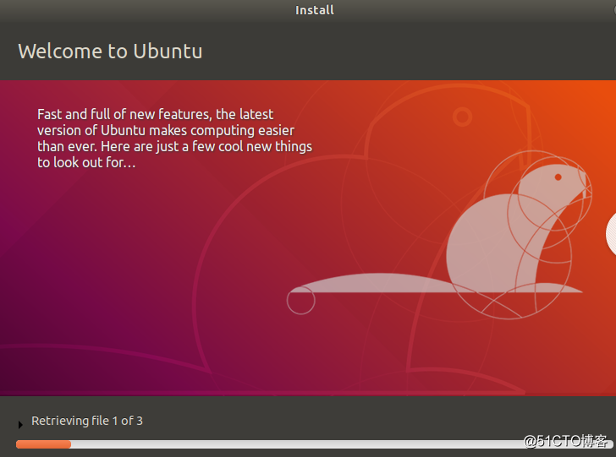Viewport: 616px width, 457px height.
Task: Click the beaver illustration in the slideshow
Action: pyautogui.click(x=439, y=236)
